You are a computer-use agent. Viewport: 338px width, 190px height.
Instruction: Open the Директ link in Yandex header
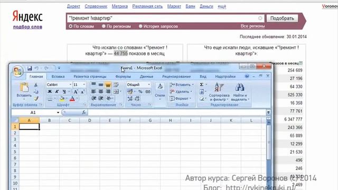73,6
